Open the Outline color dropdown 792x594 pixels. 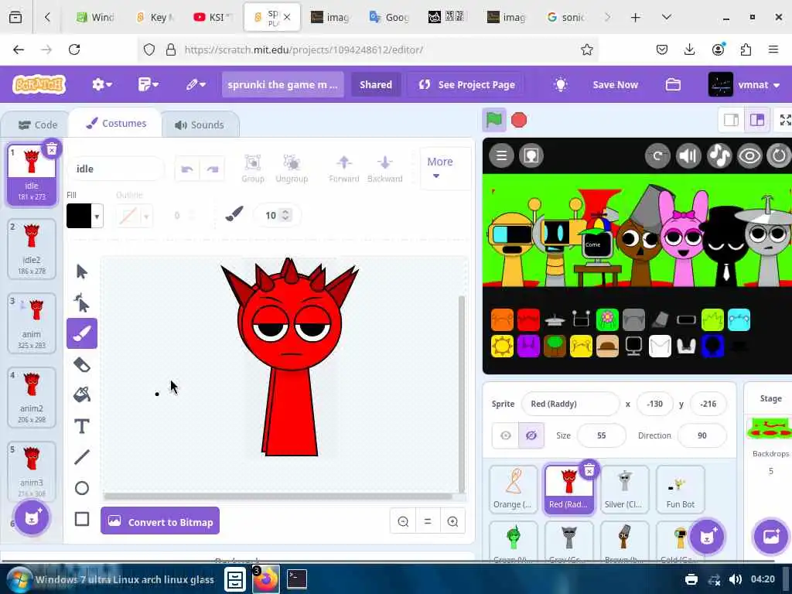(x=146, y=217)
